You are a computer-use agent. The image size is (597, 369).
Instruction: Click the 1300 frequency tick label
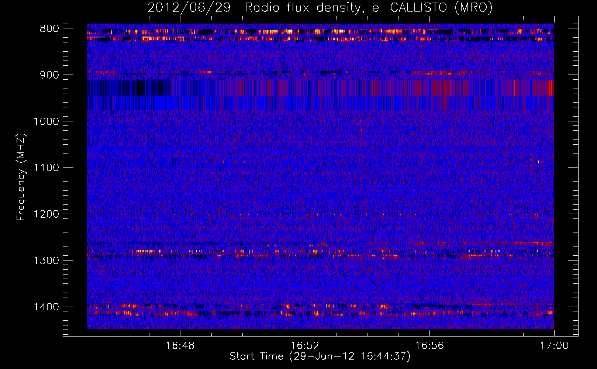click(46, 261)
